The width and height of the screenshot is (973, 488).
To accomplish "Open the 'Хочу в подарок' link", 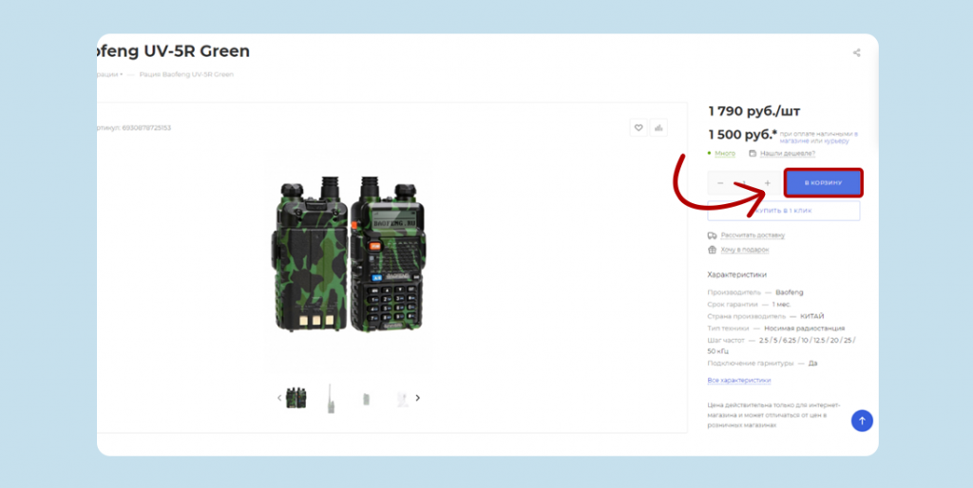I will pyautogui.click(x=745, y=250).
